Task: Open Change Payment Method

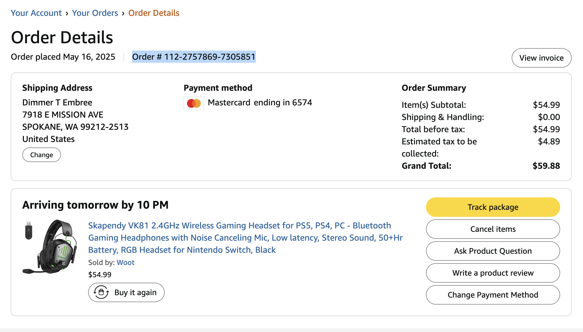Action: (x=493, y=295)
